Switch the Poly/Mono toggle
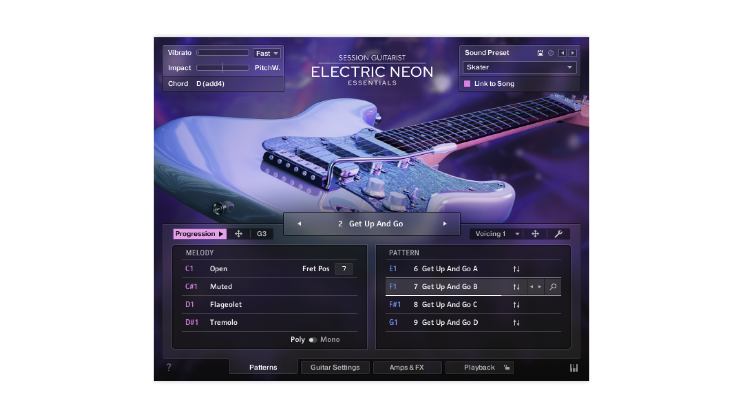The height and width of the screenshot is (418, 743). 313,340
